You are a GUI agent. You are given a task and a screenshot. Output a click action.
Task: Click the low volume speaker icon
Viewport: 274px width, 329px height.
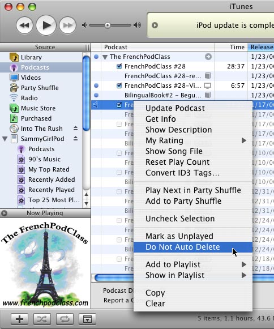pos(84,25)
